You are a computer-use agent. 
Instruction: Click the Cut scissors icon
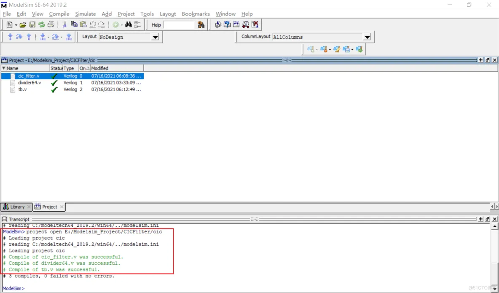64,24
